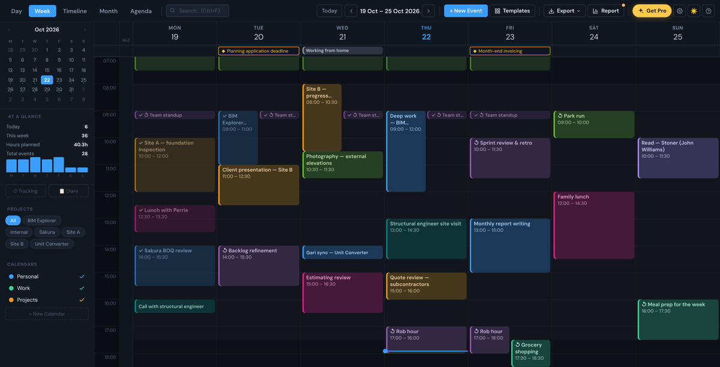
Task: Switch to Week view tab
Action: [43, 11]
